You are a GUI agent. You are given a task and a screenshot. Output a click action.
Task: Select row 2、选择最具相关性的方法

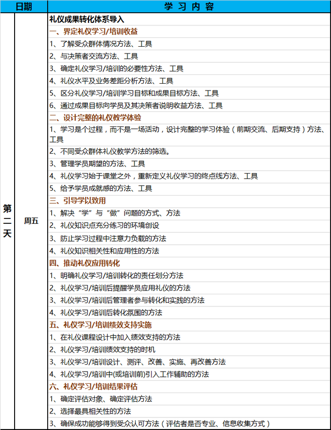90,411
